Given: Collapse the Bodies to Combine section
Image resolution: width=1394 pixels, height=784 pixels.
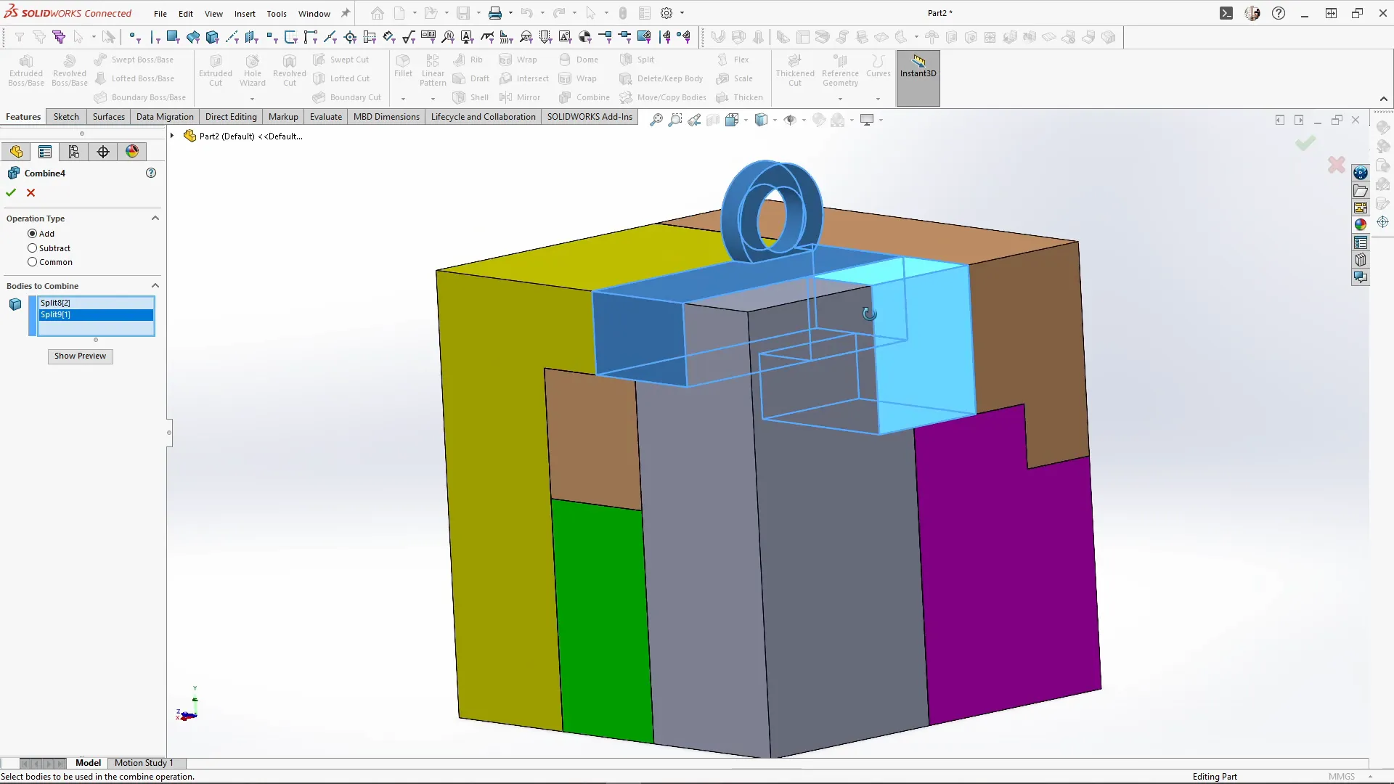Looking at the screenshot, I should click(155, 286).
